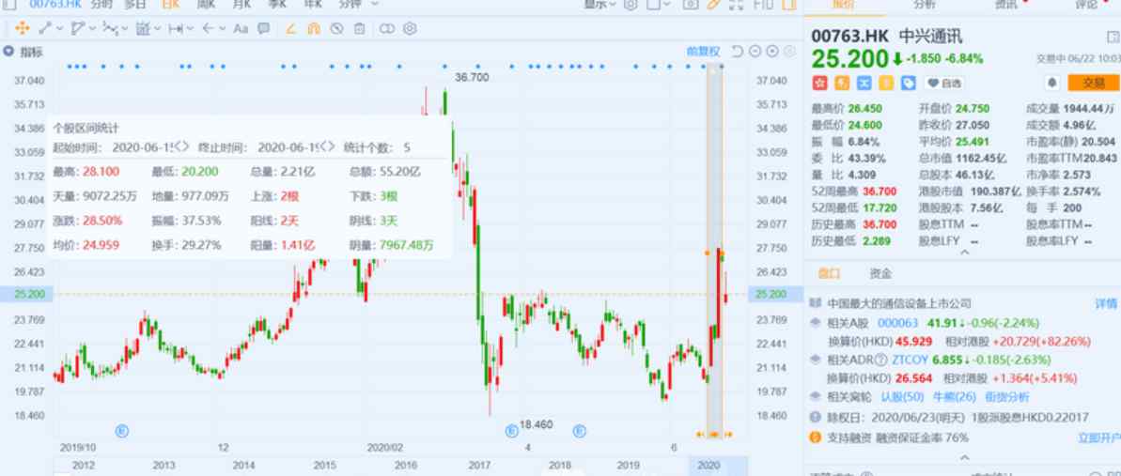Viewport: 1121px width, 476px height.
Task: Click the orange pencil draw icon in top toolbar
Action: coord(713,4)
